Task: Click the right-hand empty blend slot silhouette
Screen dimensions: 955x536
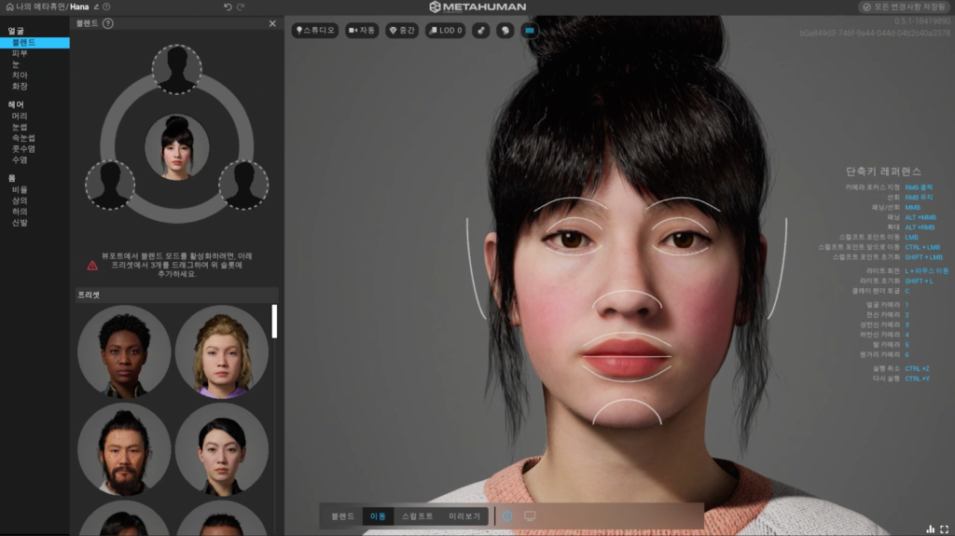Action: [243, 185]
